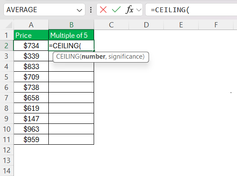Click the Multiple of 5 header cell
The width and height of the screenshot is (237, 176).
[71, 35]
